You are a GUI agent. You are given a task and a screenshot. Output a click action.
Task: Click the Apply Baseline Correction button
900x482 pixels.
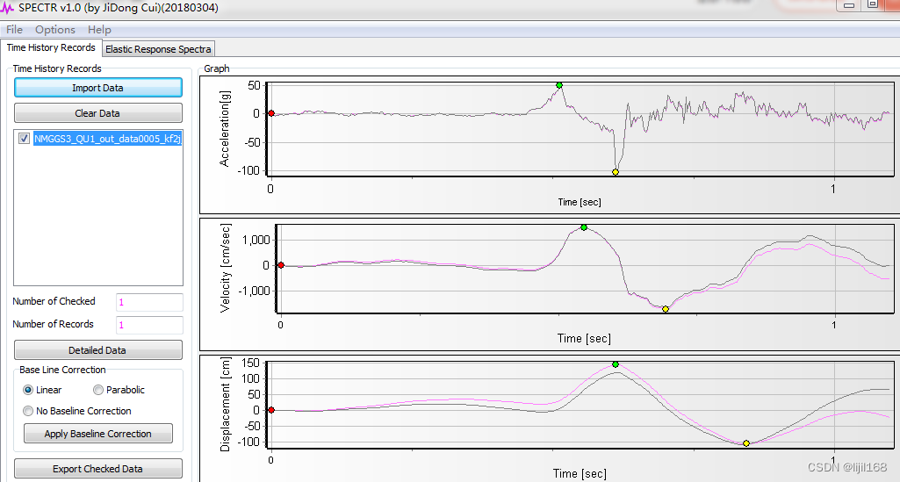coord(97,434)
